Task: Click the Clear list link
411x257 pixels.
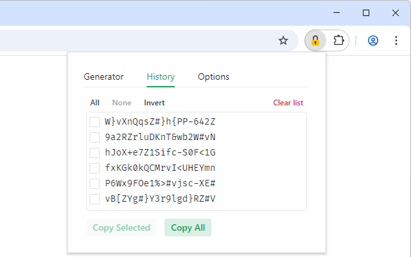Action: click(x=288, y=103)
